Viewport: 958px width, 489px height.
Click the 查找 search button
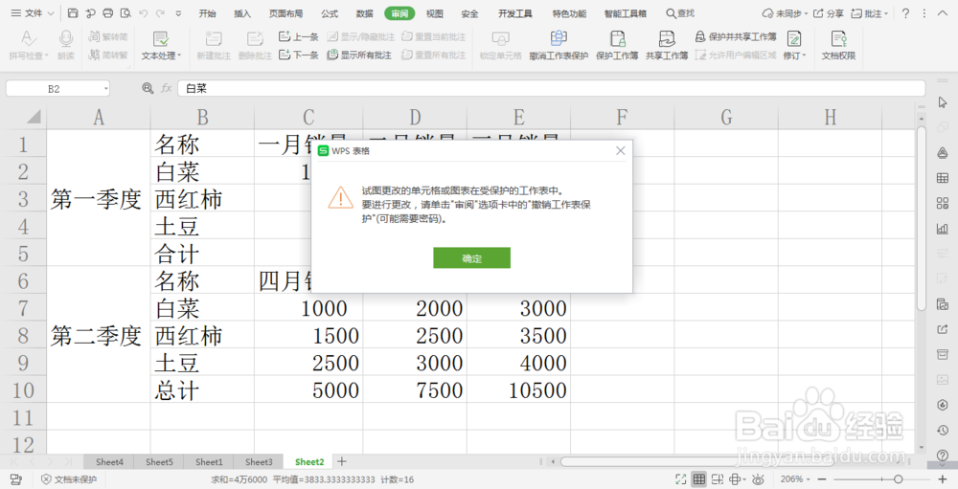click(x=680, y=12)
